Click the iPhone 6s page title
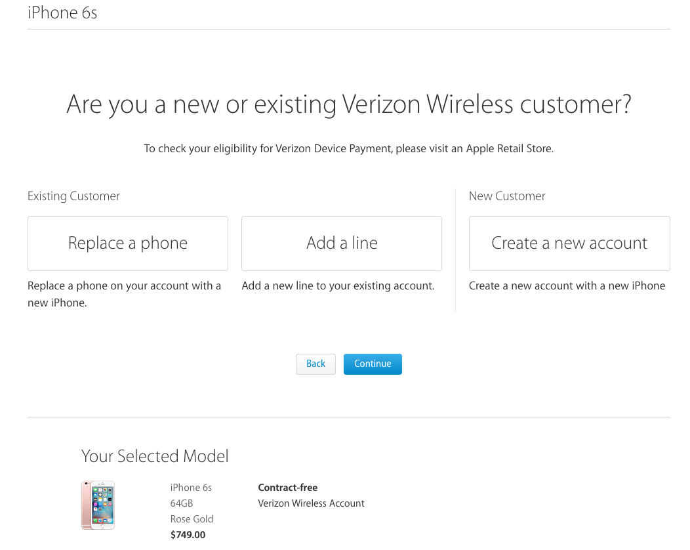 (x=62, y=12)
